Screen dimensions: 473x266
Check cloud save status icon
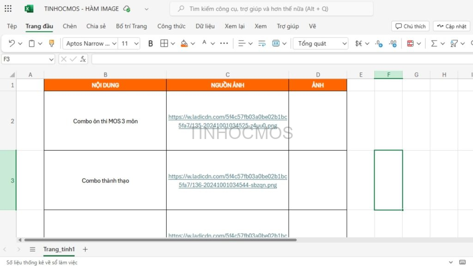(127, 9)
